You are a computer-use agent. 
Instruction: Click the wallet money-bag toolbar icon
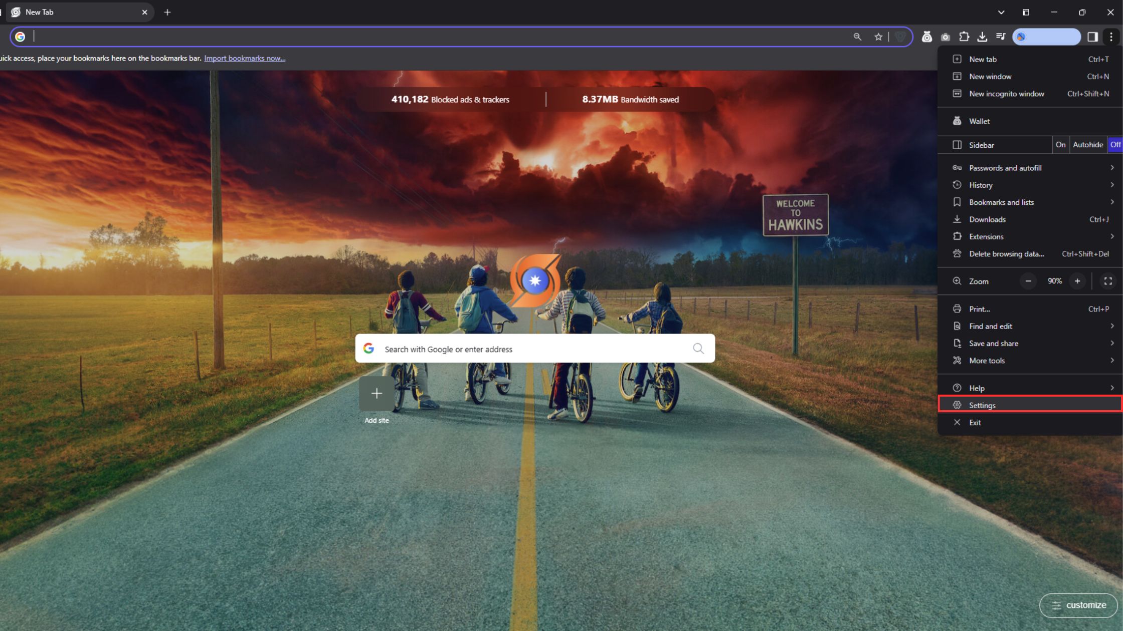(926, 37)
